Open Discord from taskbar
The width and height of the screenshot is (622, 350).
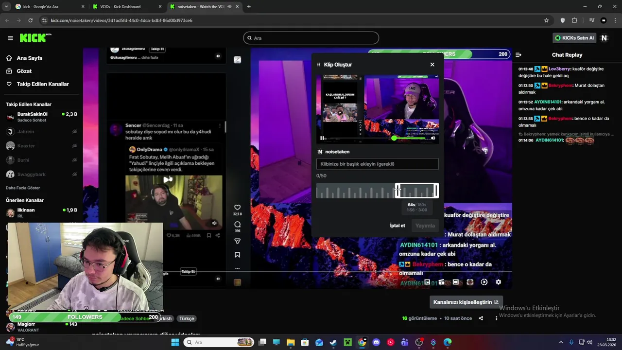point(376,342)
